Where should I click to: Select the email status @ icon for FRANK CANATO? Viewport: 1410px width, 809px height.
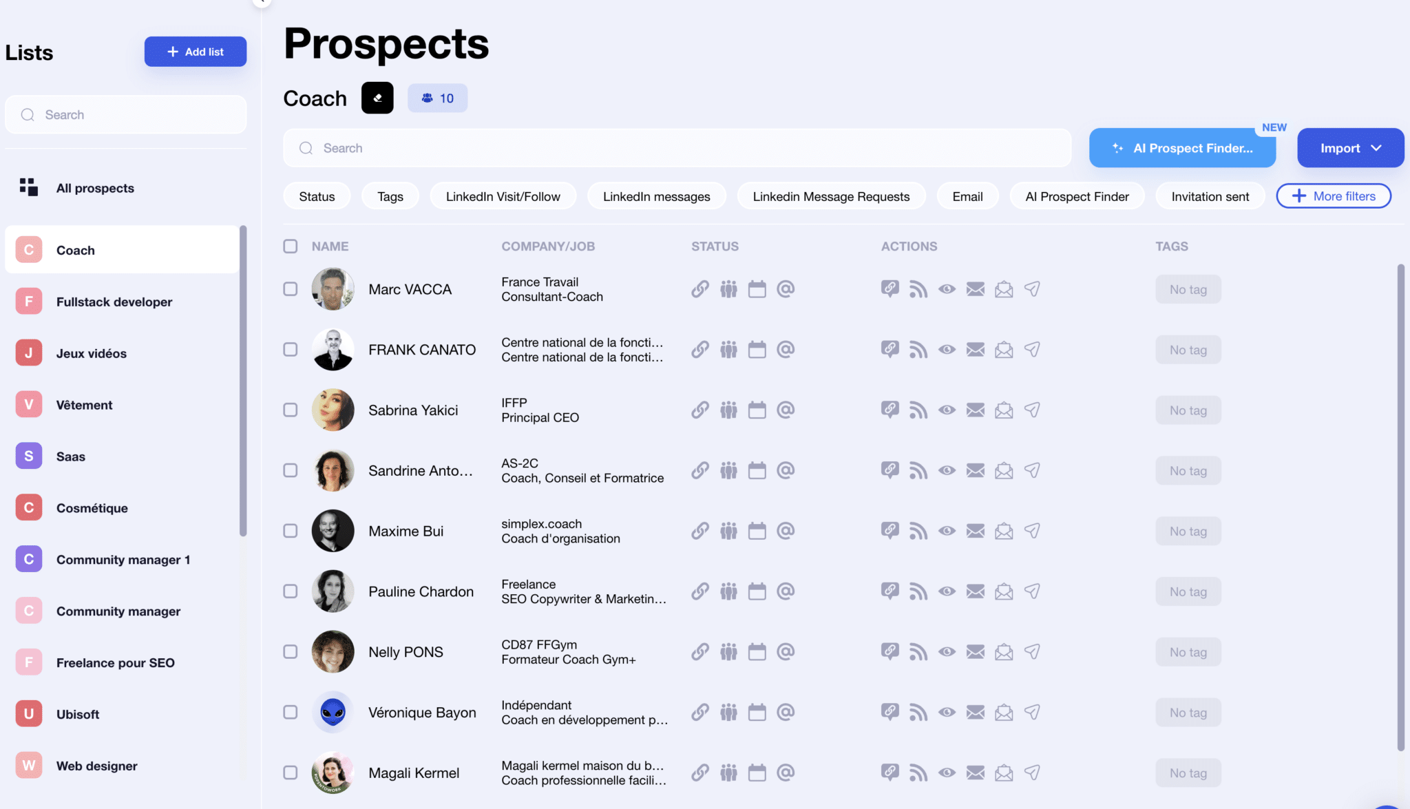point(786,349)
